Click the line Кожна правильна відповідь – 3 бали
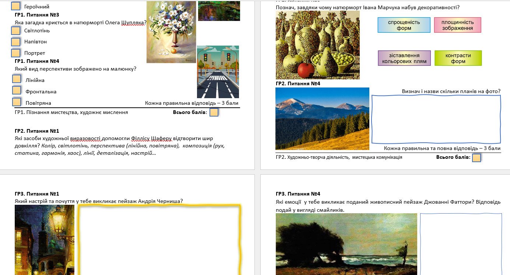510x275 pixels. coord(192,103)
